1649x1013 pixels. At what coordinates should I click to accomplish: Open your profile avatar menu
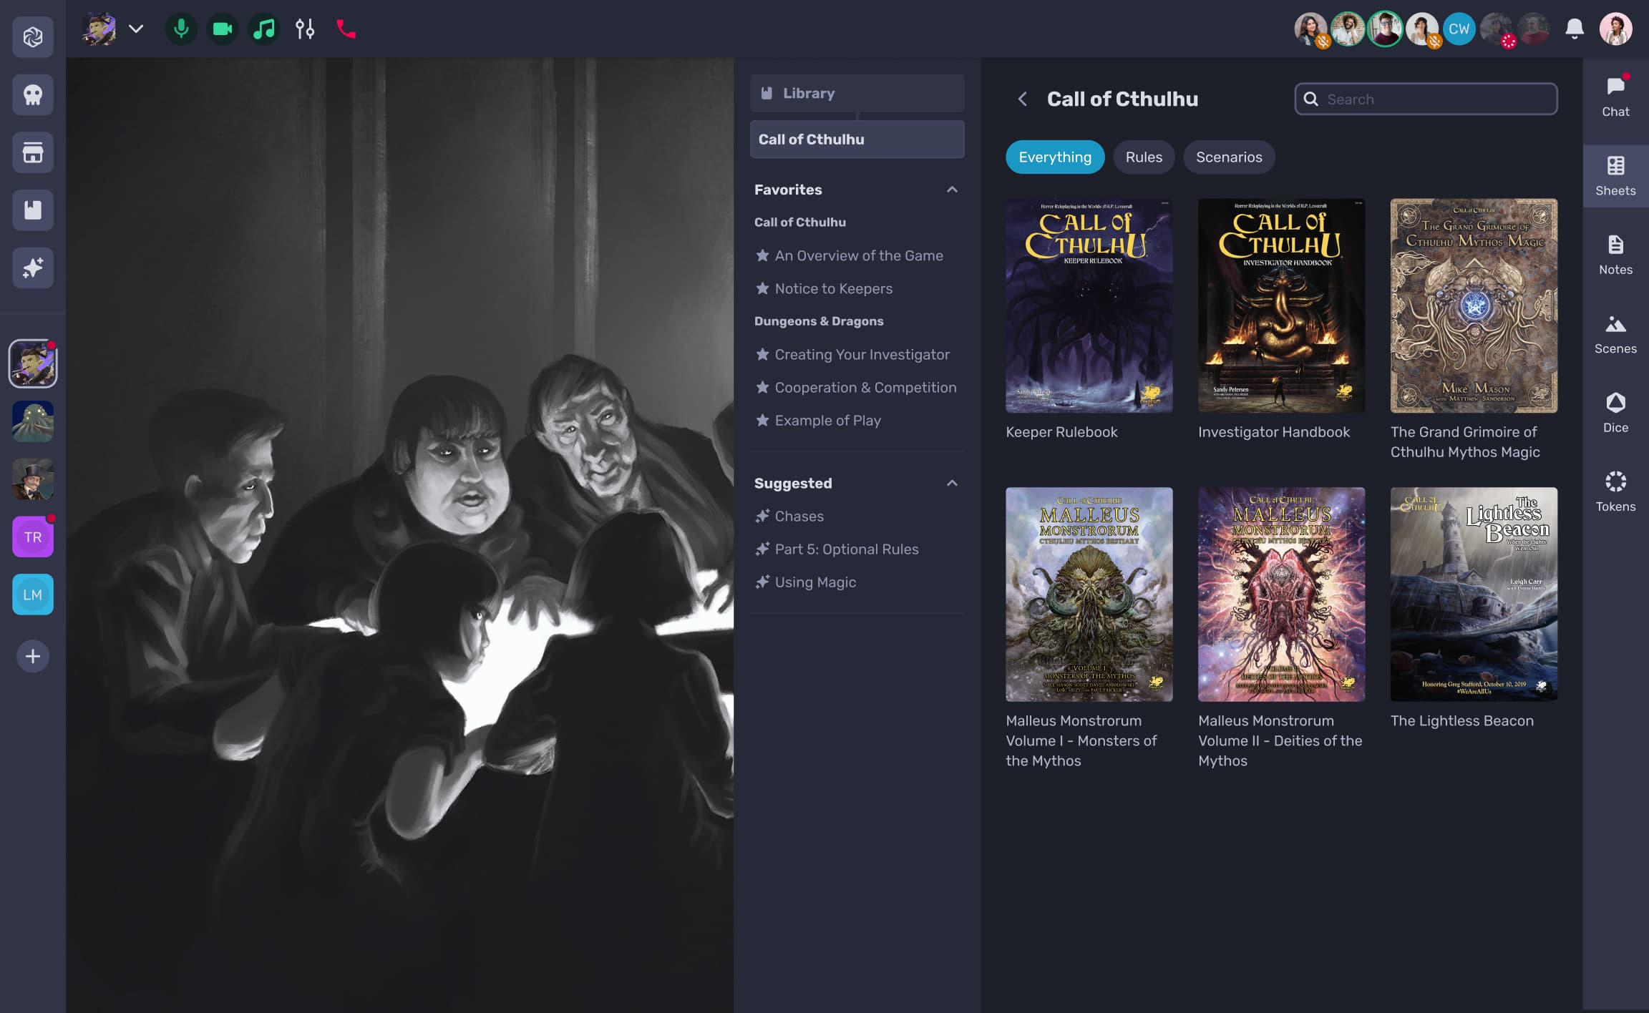(x=1616, y=29)
